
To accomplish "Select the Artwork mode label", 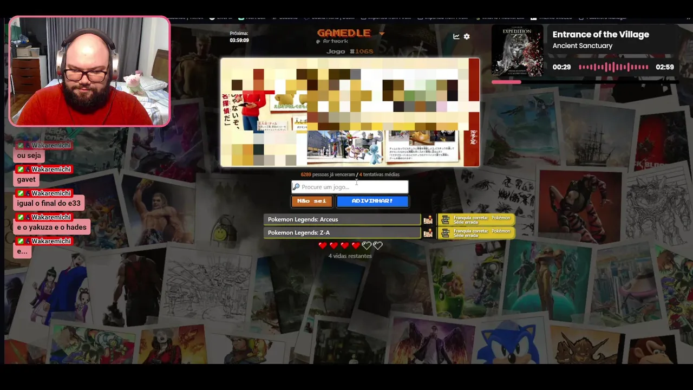I will [x=332, y=41].
